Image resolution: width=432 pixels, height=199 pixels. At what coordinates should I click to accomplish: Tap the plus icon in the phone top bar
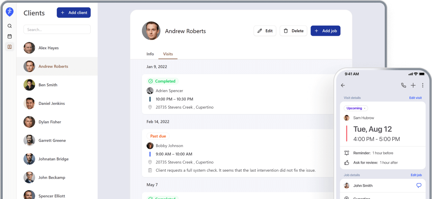[x=413, y=85]
